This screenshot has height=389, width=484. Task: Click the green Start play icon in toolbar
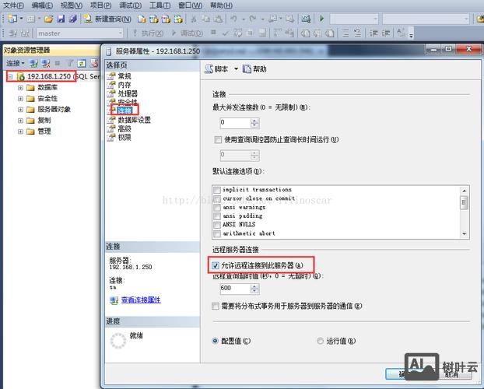[x=321, y=19]
